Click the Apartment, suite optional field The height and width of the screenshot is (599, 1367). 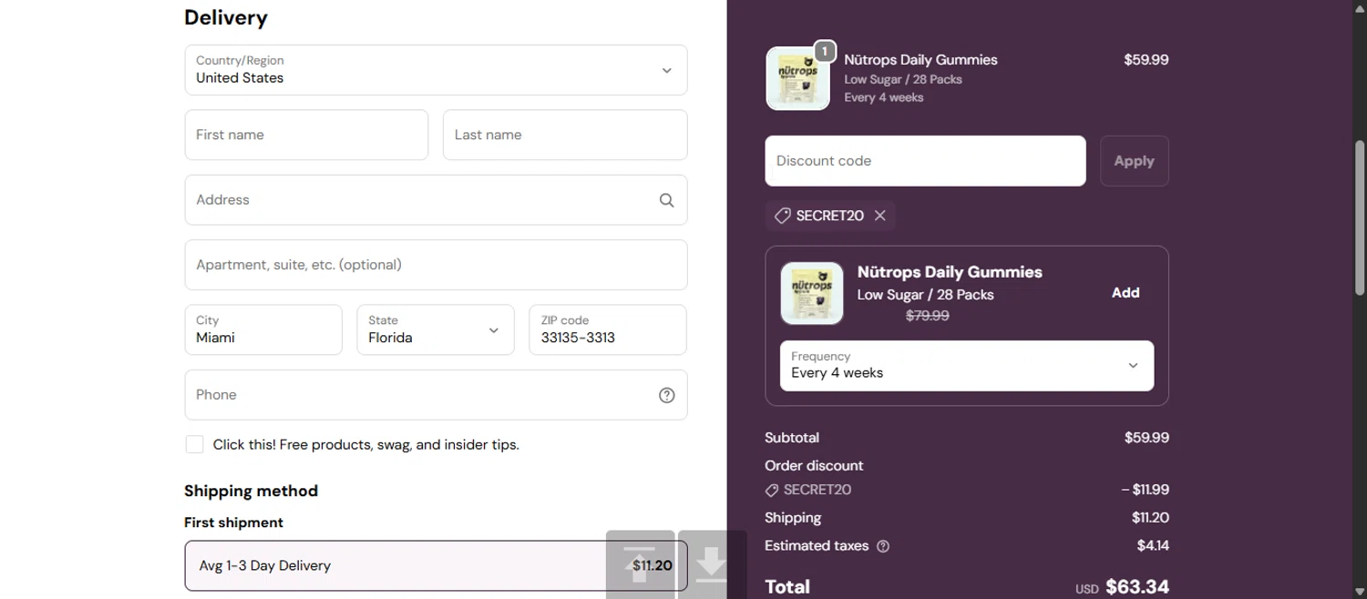pos(436,265)
